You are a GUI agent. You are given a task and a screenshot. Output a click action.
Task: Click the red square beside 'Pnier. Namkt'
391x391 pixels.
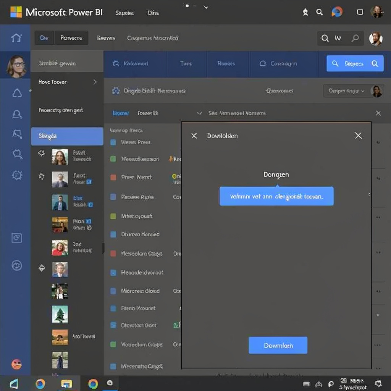pyautogui.click(x=113, y=177)
